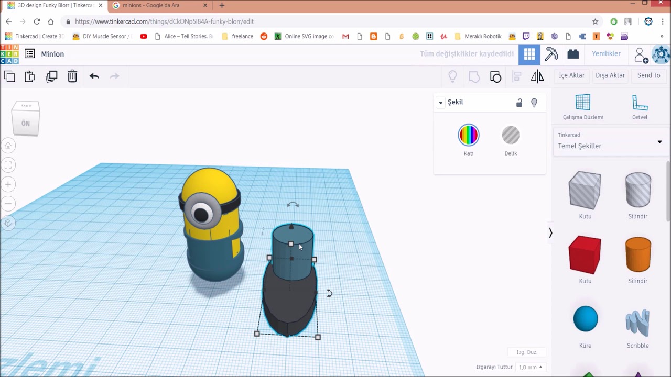The height and width of the screenshot is (377, 671).
Task: Open the DIY Muscle Sensor bookmark
Action: 102,36
